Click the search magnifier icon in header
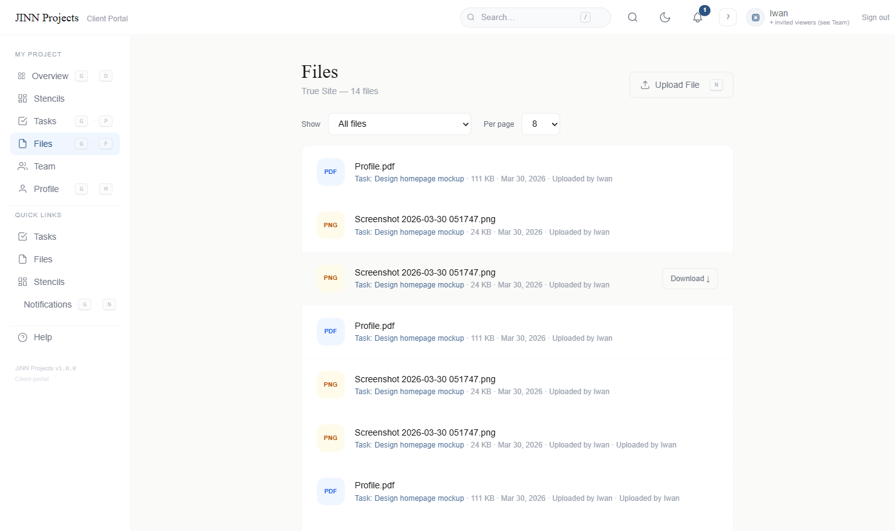 click(x=632, y=18)
